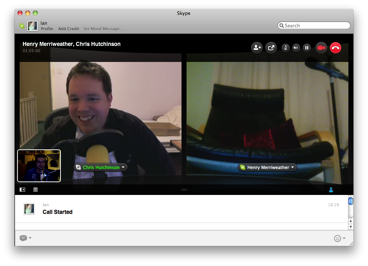Open the speaker volume control
The height and width of the screenshot is (266, 368).
tap(296, 47)
